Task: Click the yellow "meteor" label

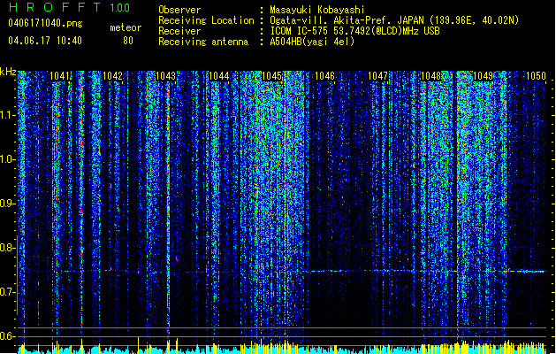Action: [126, 27]
